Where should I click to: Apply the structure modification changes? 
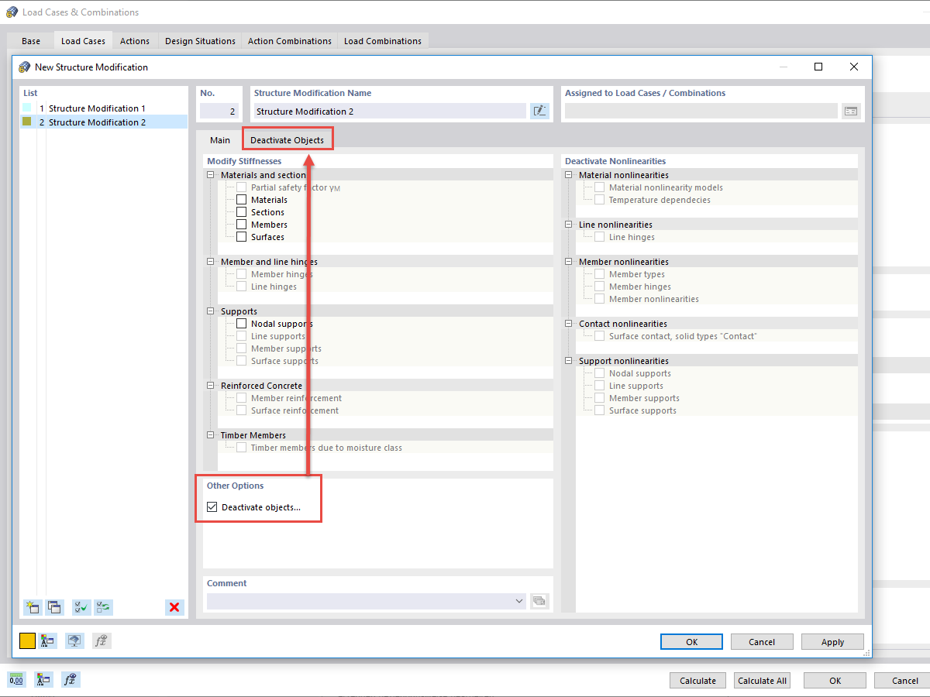click(x=832, y=641)
